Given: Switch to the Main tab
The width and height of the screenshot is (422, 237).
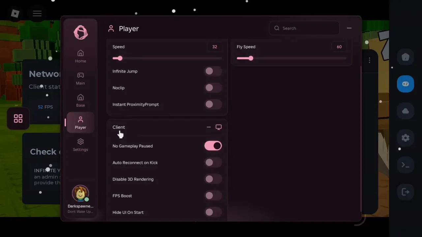Looking at the screenshot, I should [80, 79].
